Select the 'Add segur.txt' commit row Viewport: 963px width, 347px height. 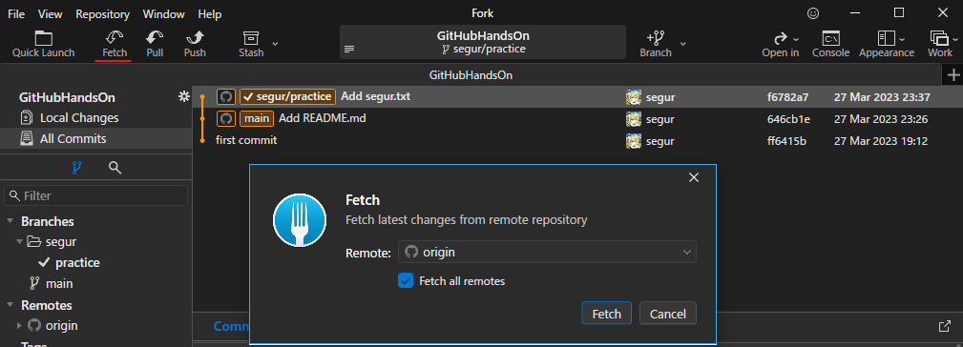point(577,97)
